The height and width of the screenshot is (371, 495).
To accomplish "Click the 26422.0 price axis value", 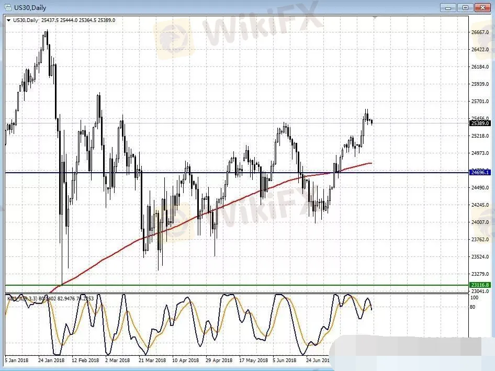I will (480, 49).
